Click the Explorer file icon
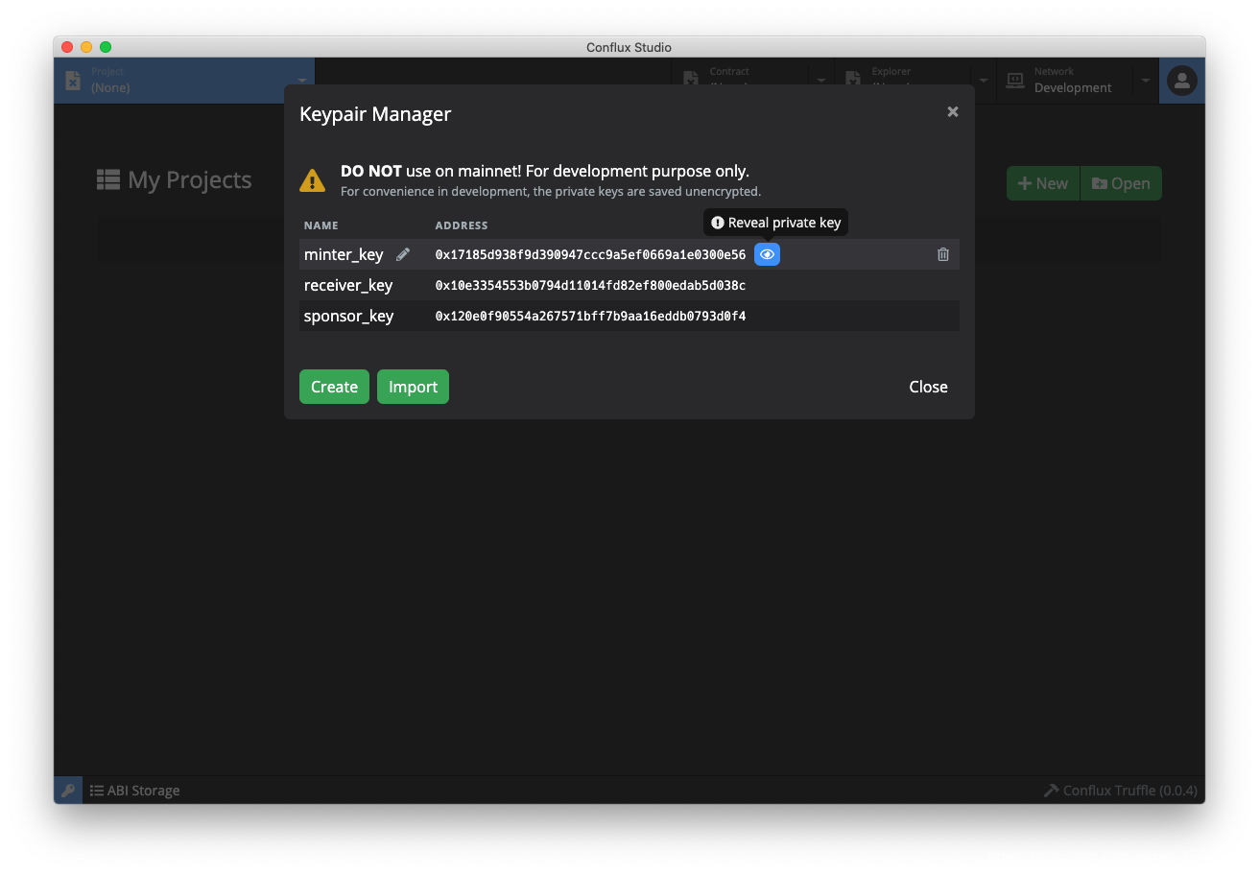 point(853,79)
